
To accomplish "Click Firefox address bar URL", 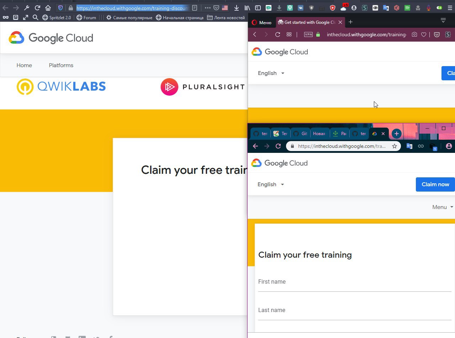I will (x=132, y=8).
